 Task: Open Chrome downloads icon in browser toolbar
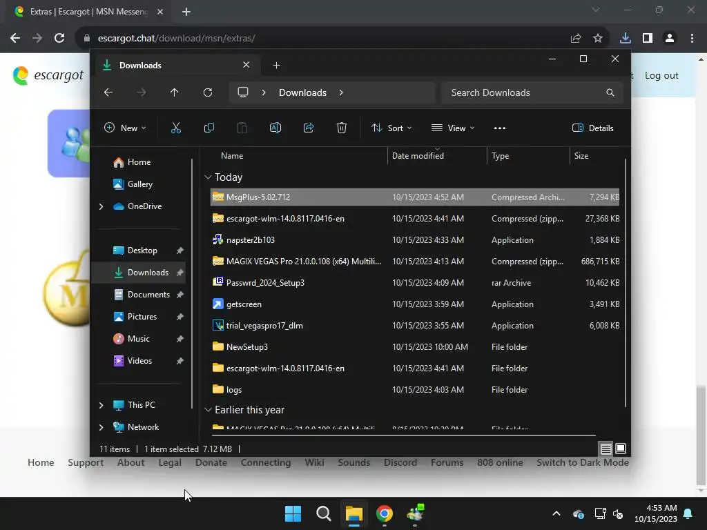(x=626, y=39)
